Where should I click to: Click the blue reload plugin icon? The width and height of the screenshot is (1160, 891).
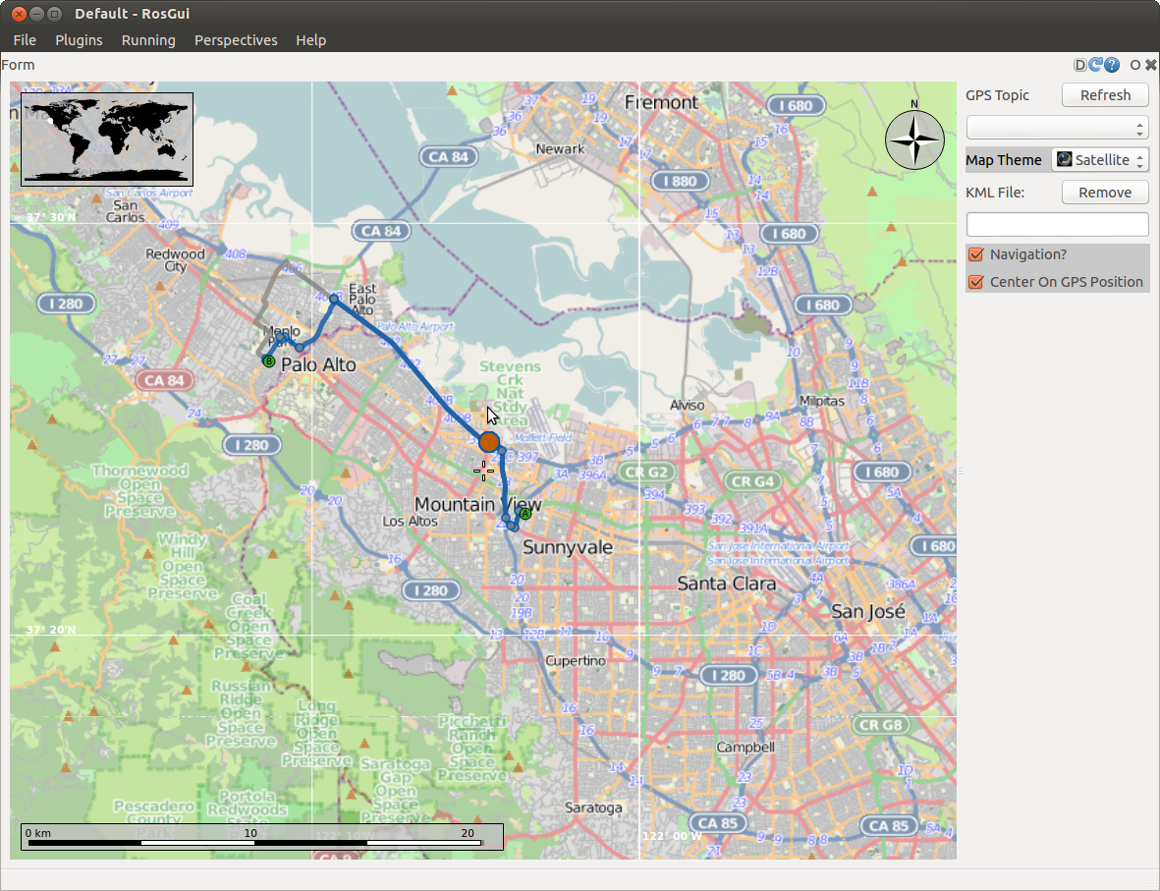[1096, 66]
